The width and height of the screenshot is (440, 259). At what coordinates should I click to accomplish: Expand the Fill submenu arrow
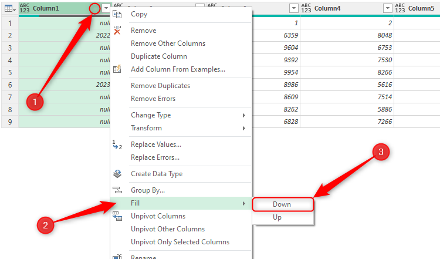[244, 203]
